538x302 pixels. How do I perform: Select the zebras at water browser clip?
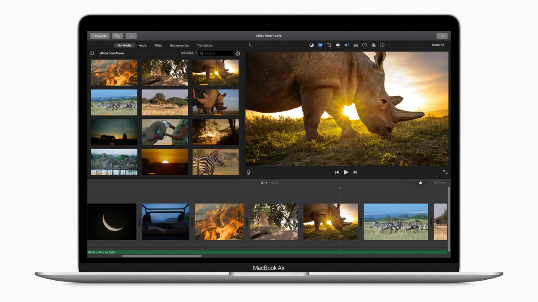pos(114,162)
